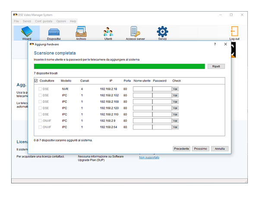Open the Opzioni menu
Viewport: 259px width, 198px height.
[61, 21]
